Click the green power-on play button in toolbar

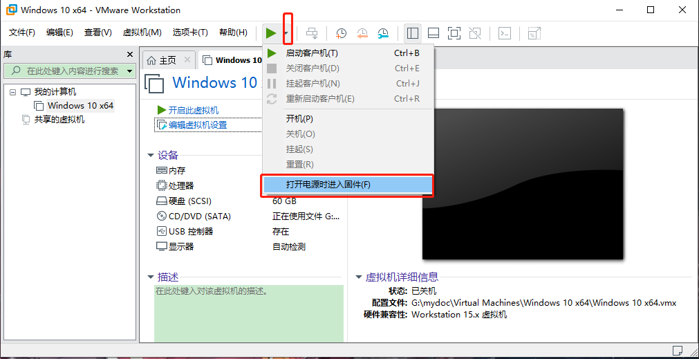coord(271,33)
